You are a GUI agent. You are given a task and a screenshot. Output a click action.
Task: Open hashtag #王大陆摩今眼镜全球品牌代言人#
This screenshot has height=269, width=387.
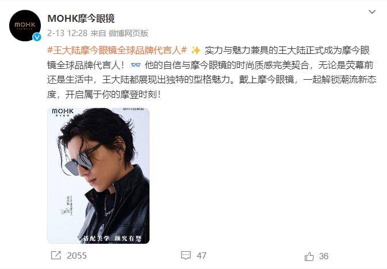coord(117,50)
